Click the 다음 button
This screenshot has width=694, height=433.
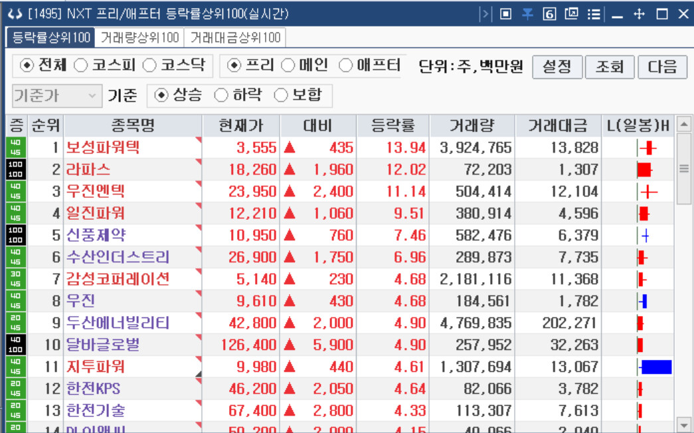click(x=663, y=67)
